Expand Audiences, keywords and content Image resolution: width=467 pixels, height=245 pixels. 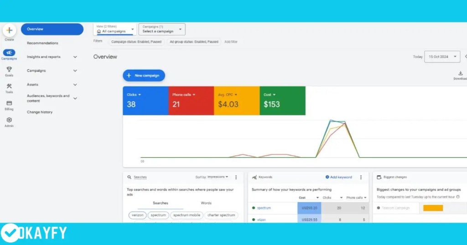point(75,98)
